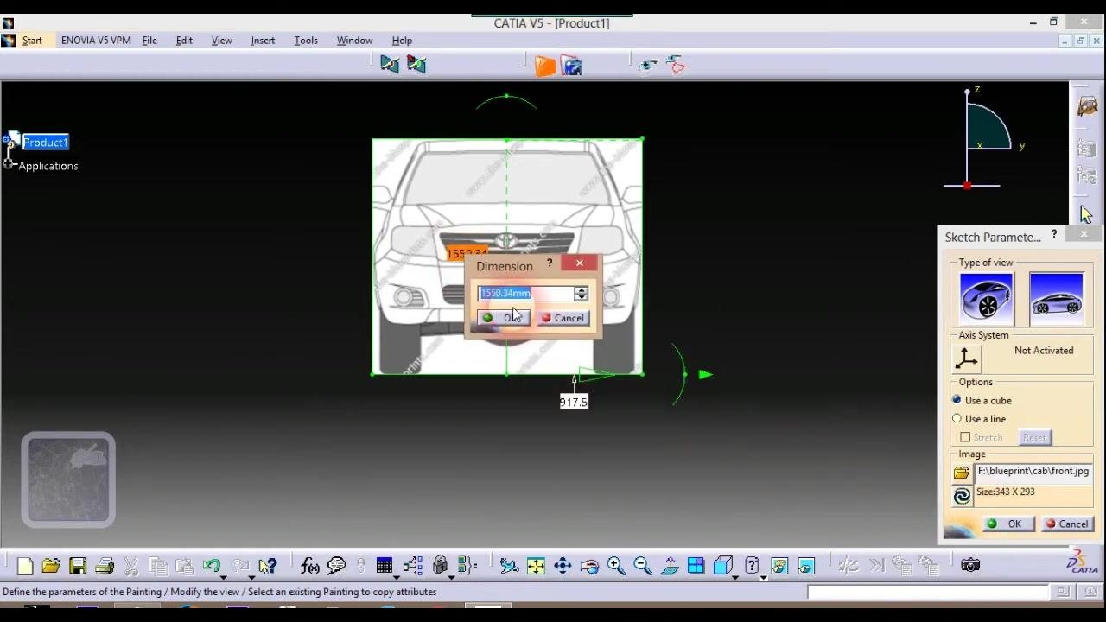Select the Rotate tool
Image resolution: width=1106 pixels, height=622 pixels.
[589, 566]
